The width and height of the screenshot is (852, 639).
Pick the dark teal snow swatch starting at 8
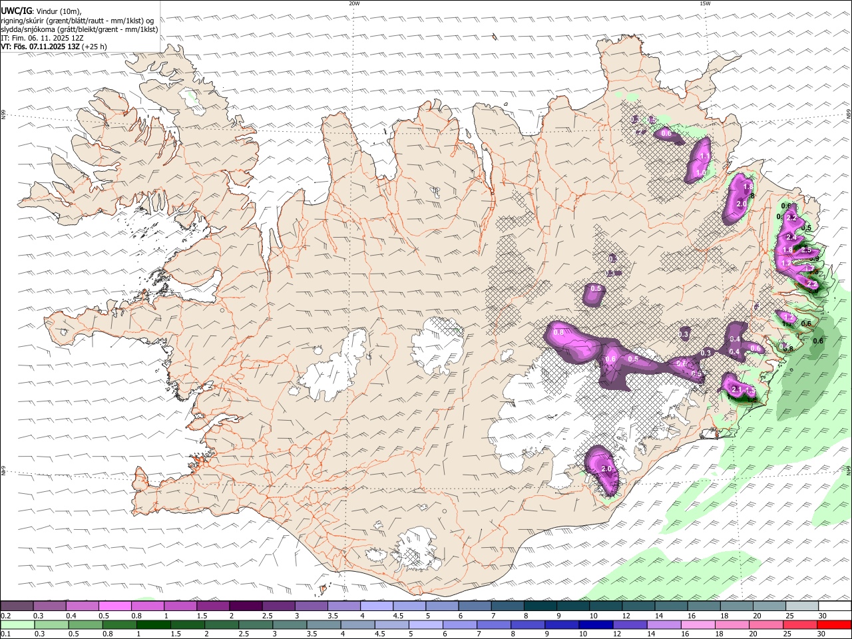[540, 606]
